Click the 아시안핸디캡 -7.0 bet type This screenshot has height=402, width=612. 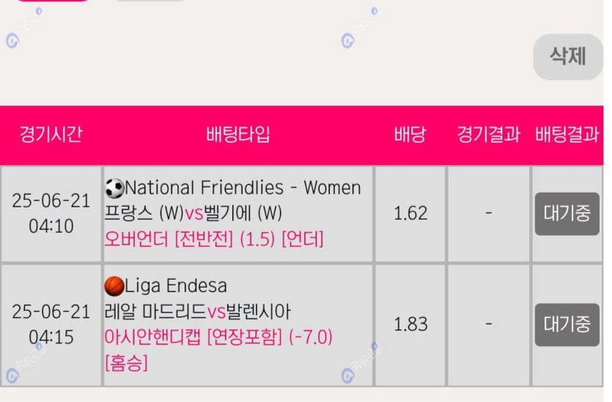[x=218, y=350]
